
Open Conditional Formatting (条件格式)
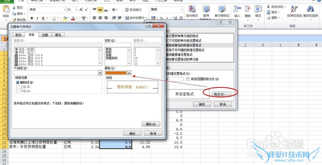pos(192,12)
